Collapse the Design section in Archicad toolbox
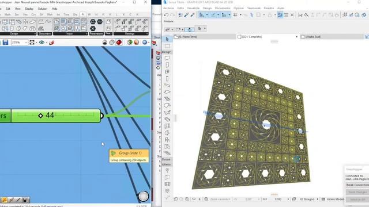 click(x=167, y=52)
